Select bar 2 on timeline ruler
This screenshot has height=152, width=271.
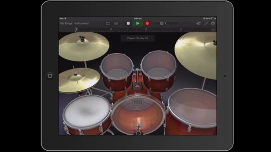click(111, 29)
